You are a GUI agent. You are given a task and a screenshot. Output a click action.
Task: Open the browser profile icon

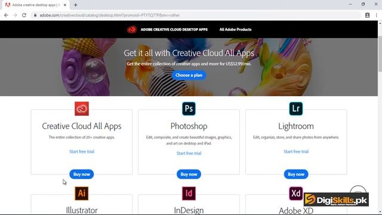(368, 15)
